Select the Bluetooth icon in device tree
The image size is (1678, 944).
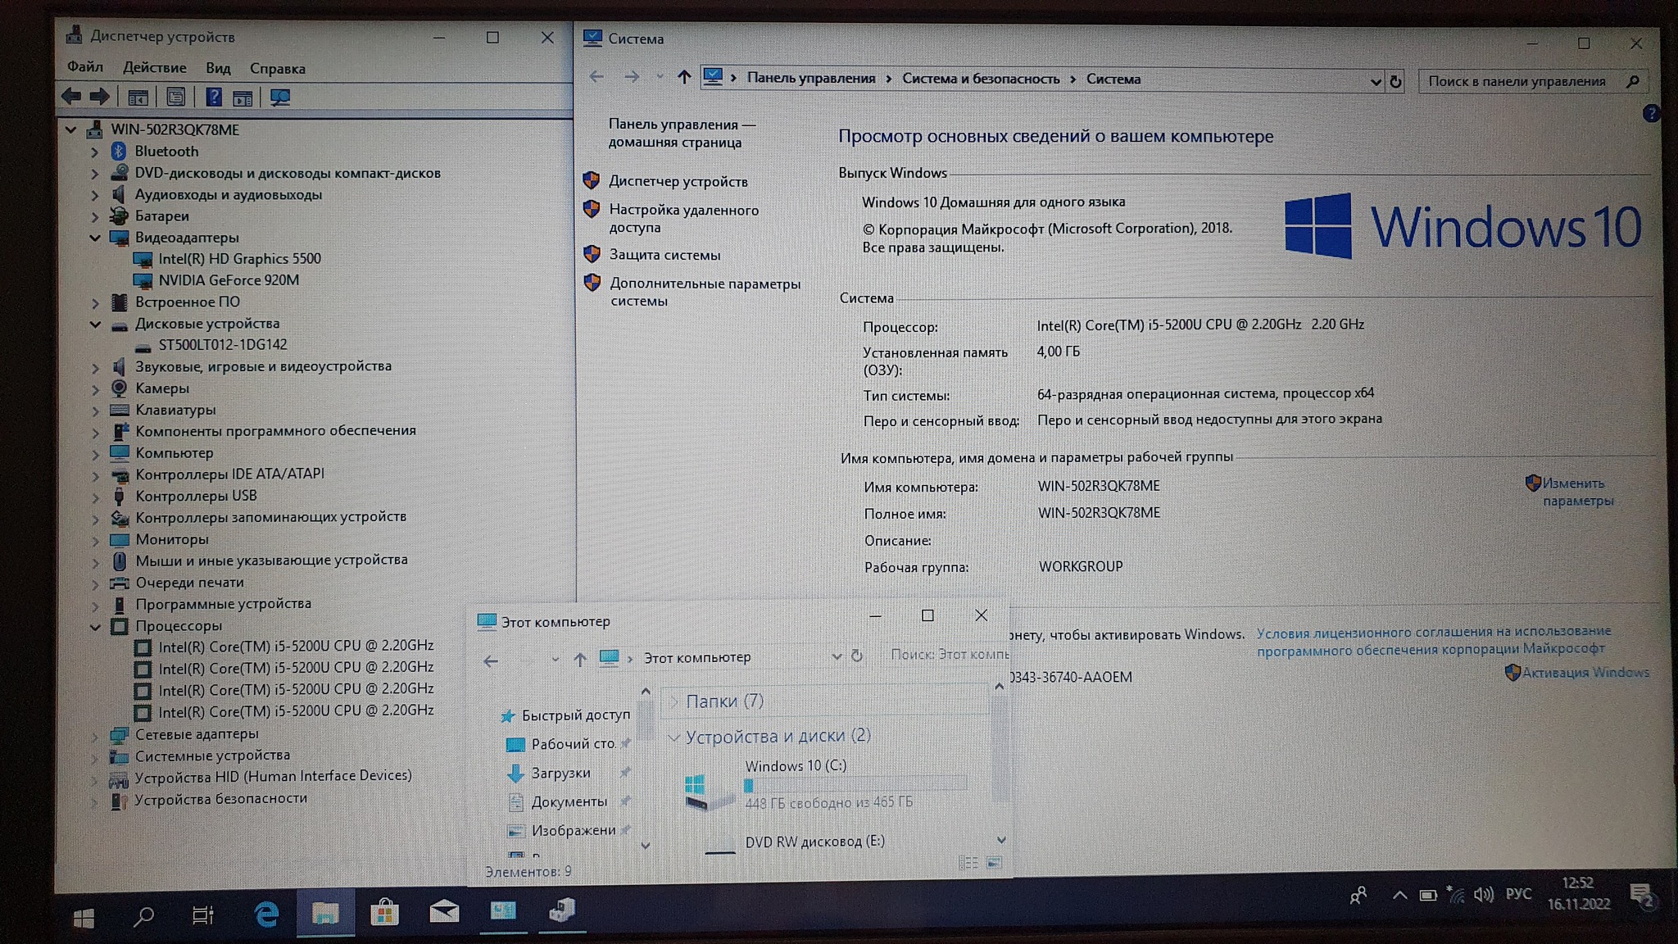(119, 151)
